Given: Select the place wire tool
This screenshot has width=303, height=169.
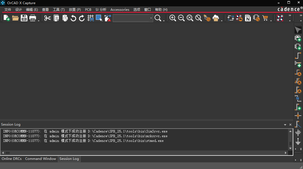Looking at the screenshot, I should pyautogui.click(x=298, y=55).
